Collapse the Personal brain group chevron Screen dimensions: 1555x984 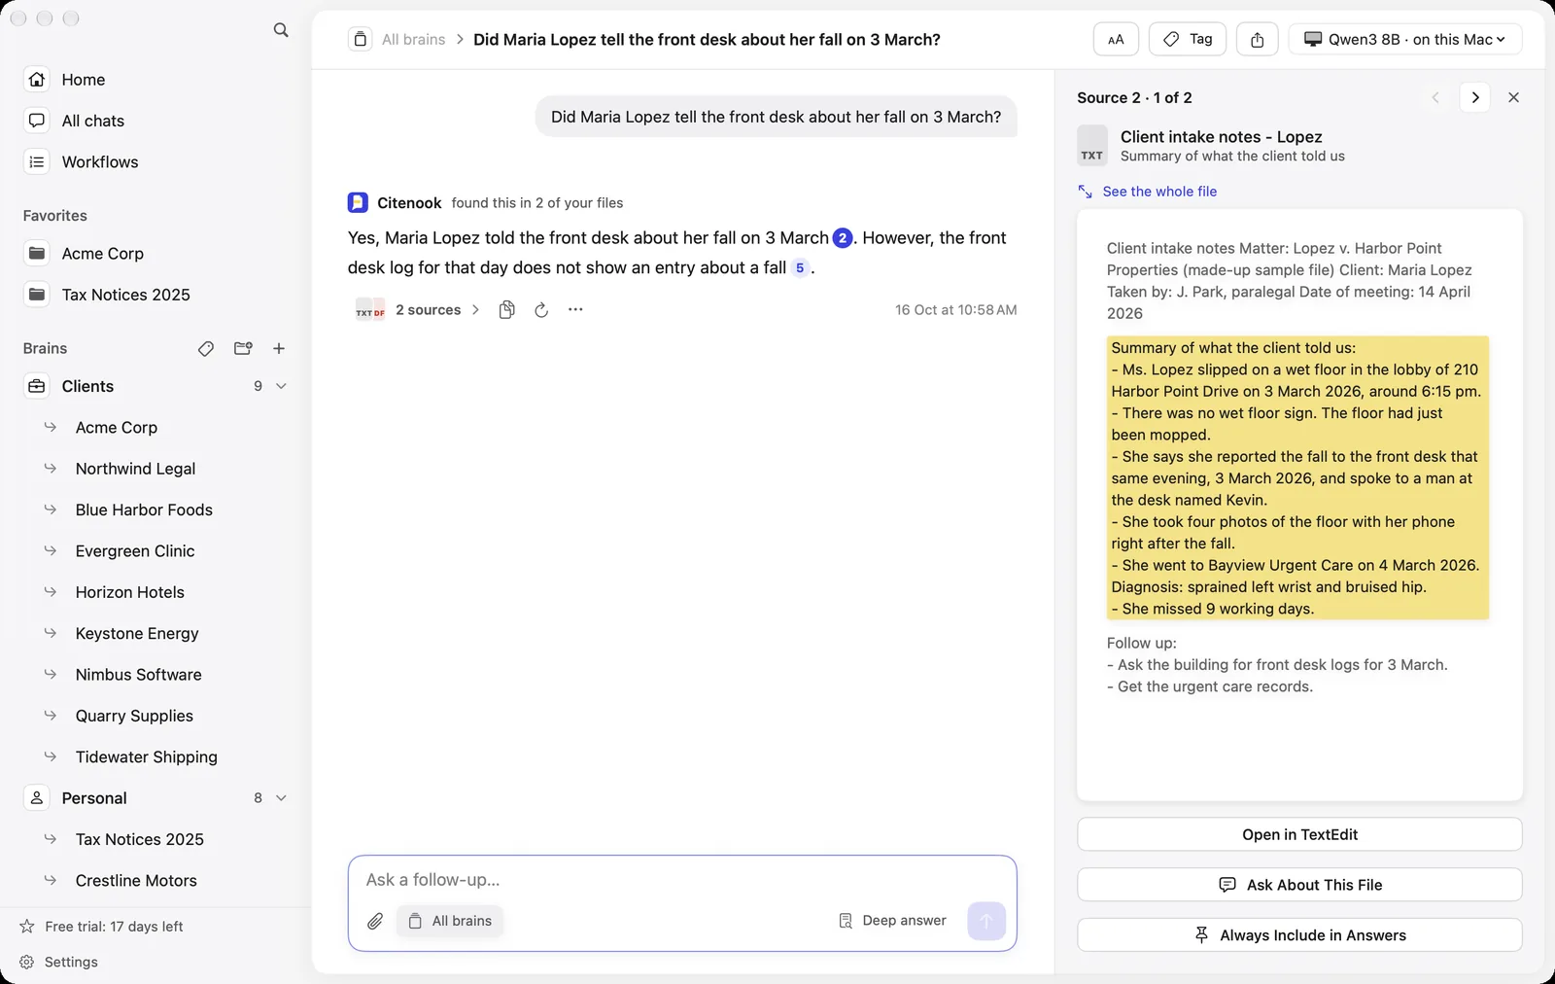pos(282,798)
